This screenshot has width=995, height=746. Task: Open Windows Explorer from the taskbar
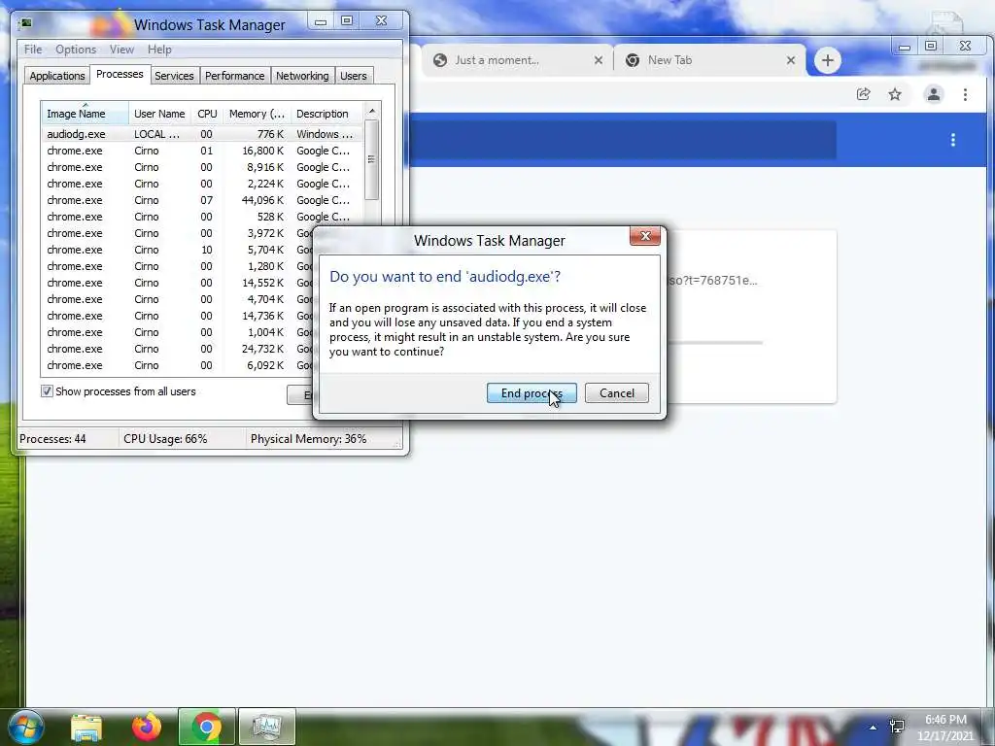pyautogui.click(x=86, y=727)
